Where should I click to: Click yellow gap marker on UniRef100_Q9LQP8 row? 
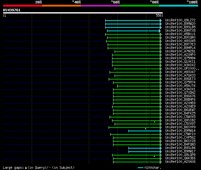pos(154,156)
